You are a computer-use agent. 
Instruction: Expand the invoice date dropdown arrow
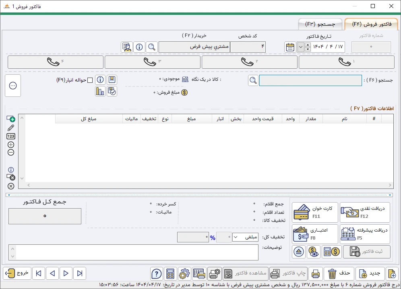pyautogui.click(x=301, y=47)
